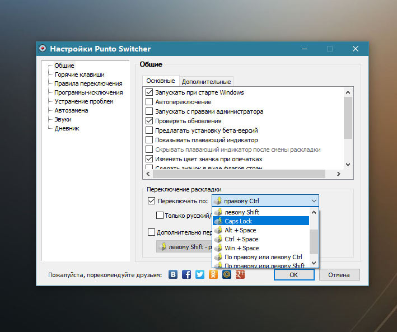The image size is (397, 332).
Task: Toggle 'Переключать по:' checkbox
Action: [151, 201]
